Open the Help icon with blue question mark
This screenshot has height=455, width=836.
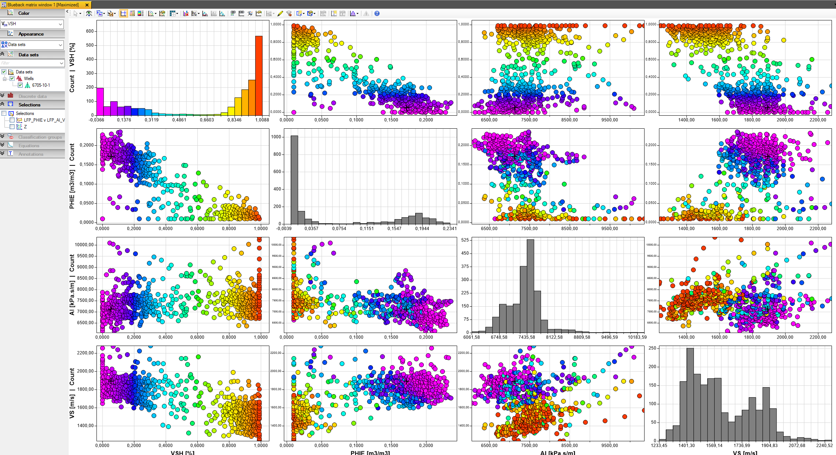click(x=377, y=13)
